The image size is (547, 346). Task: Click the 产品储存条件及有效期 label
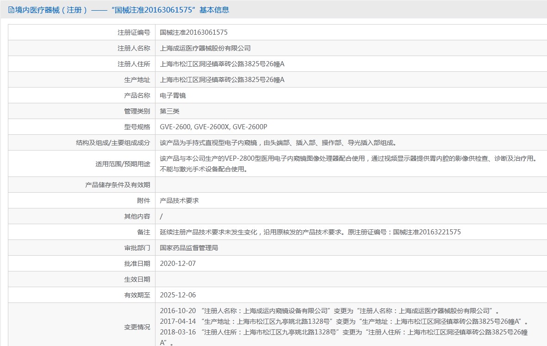click(x=118, y=185)
